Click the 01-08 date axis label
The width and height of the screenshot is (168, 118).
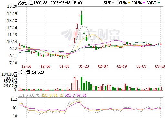click(64, 66)
